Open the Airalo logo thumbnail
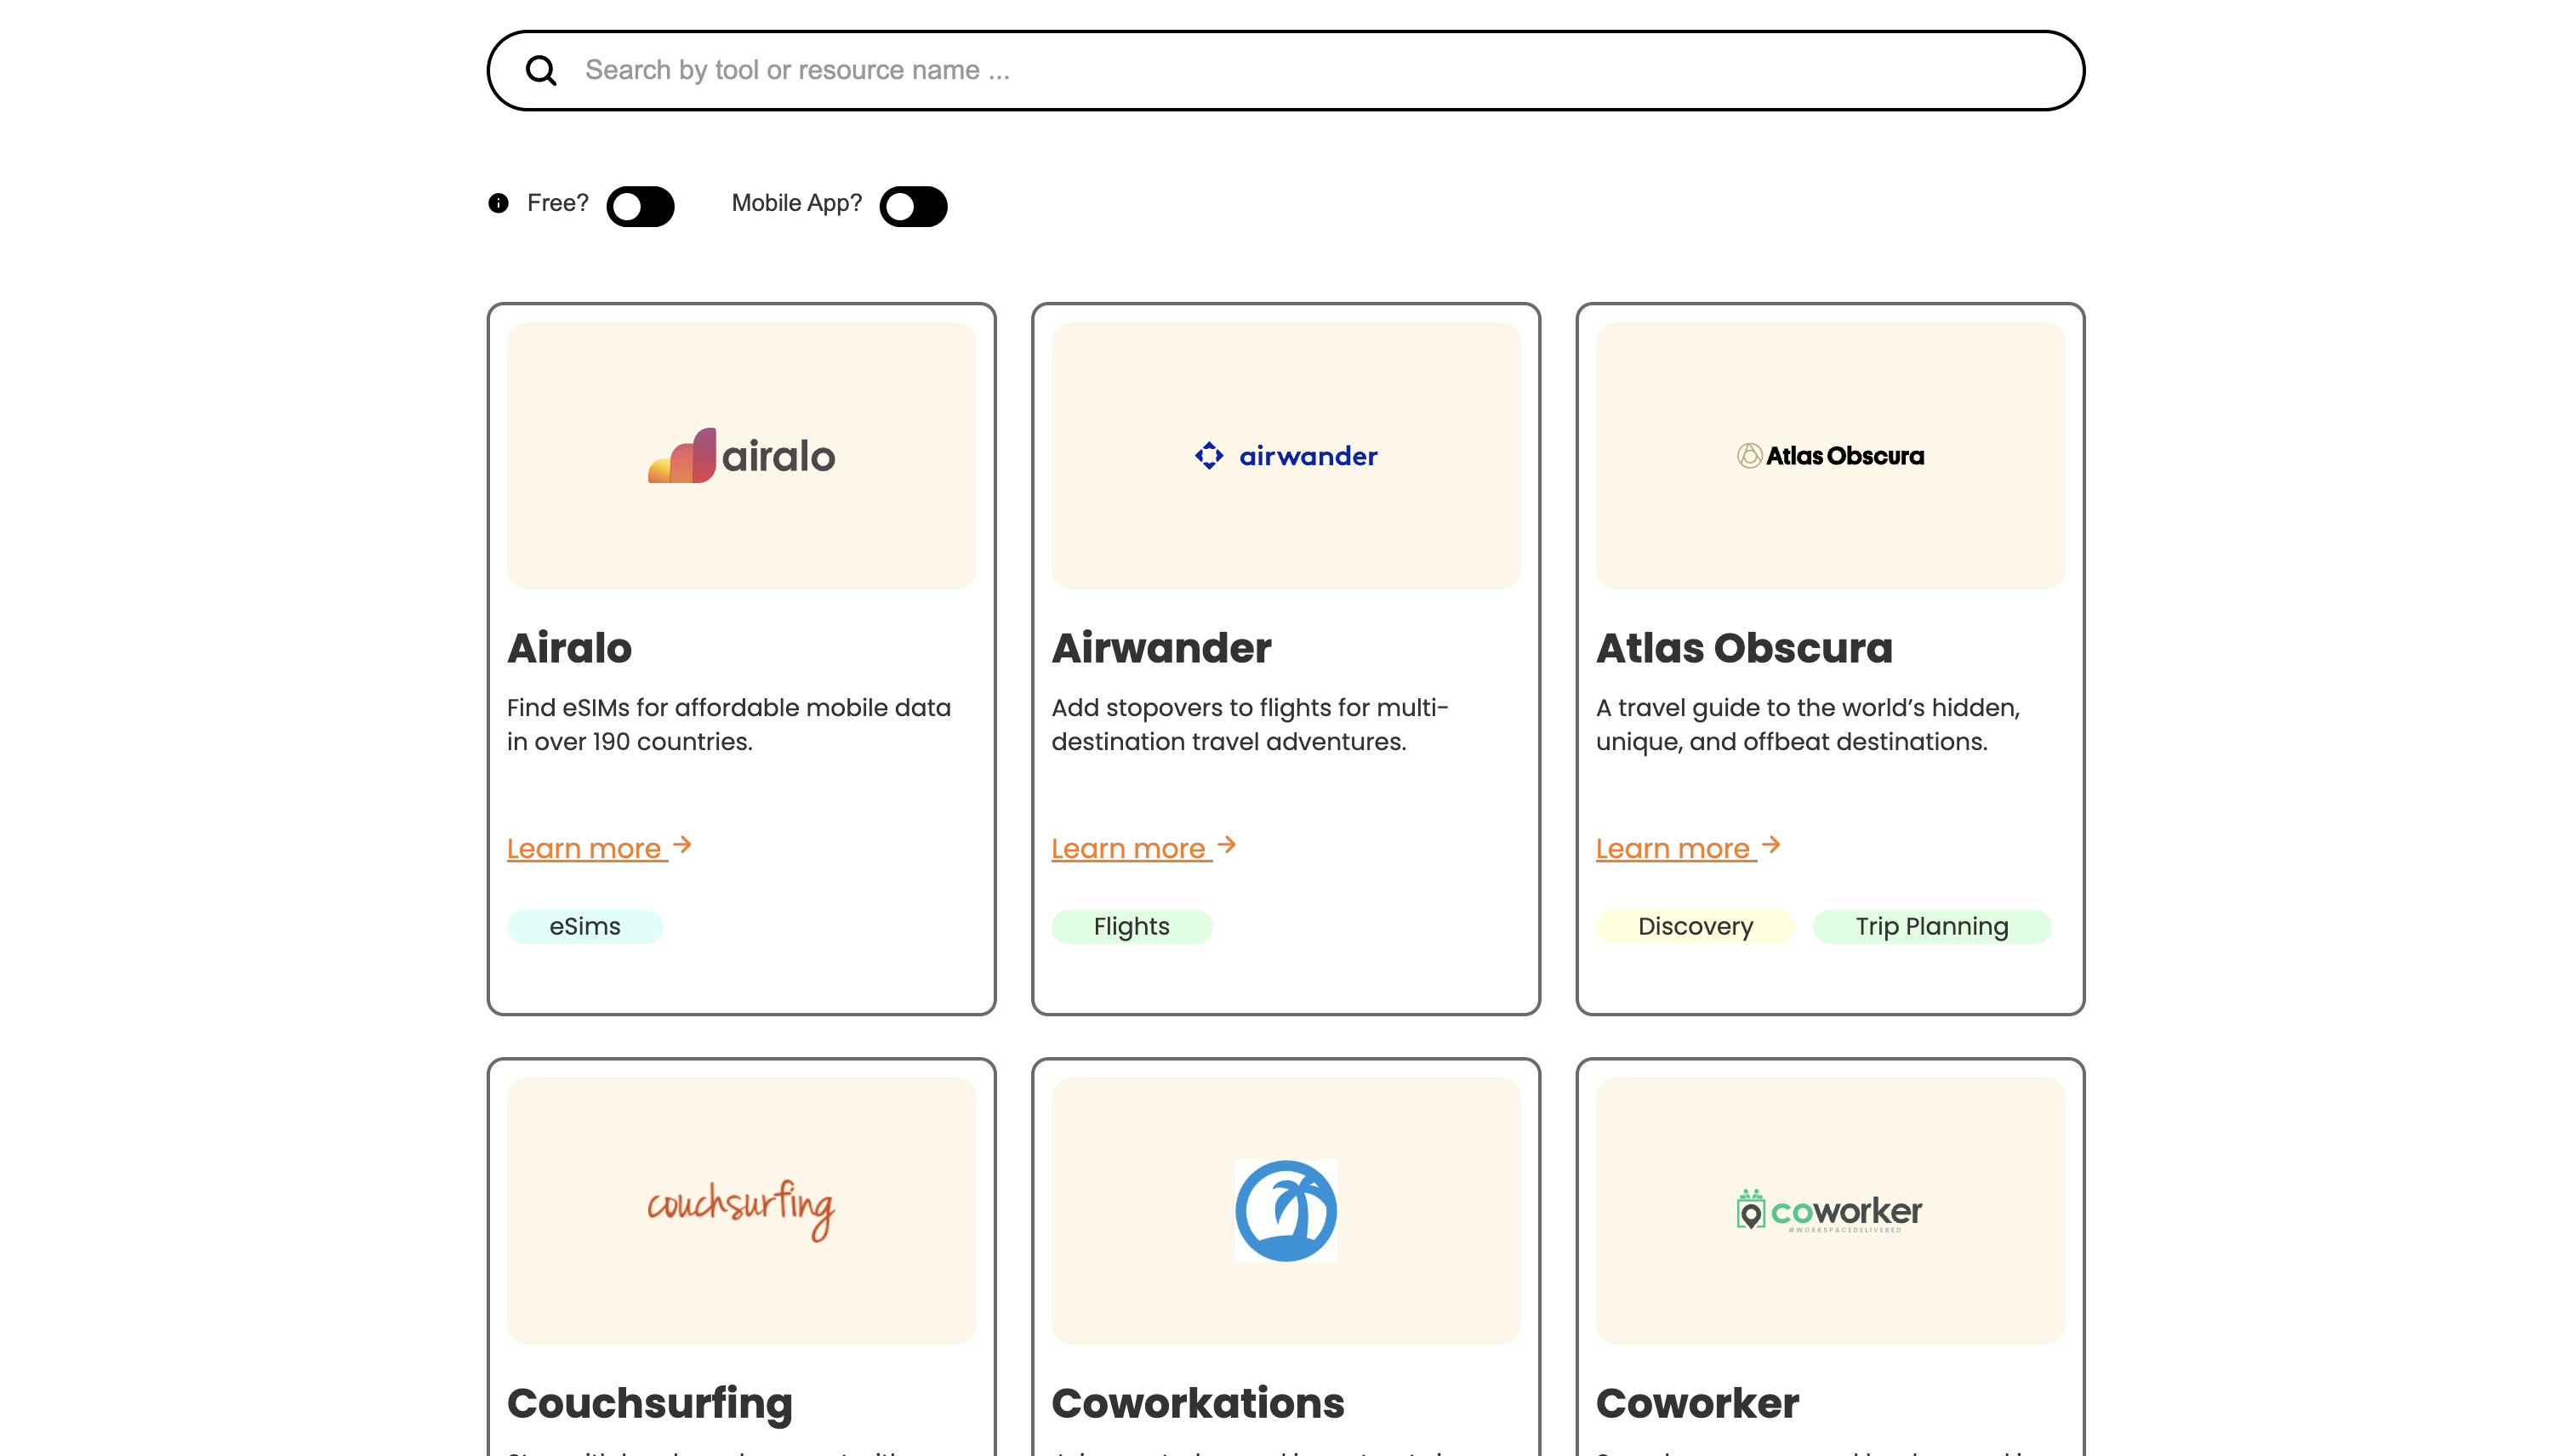Screen dimensions: 2571x1456 click(741, 455)
